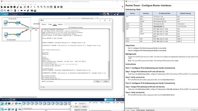Viewport: 198px width, 111px height.
Task: Tick Dock checkbox in activity window
Action: pyautogui.click(x=131, y=110)
